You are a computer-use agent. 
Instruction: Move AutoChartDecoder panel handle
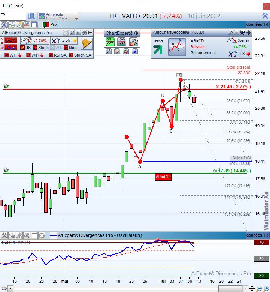pyautogui.click(x=248, y=33)
